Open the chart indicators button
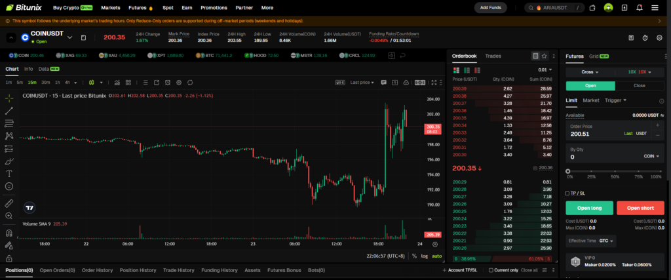 click(x=117, y=82)
